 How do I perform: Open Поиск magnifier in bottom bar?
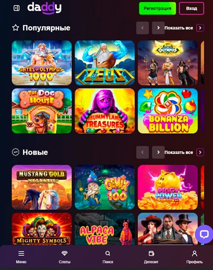(108, 253)
